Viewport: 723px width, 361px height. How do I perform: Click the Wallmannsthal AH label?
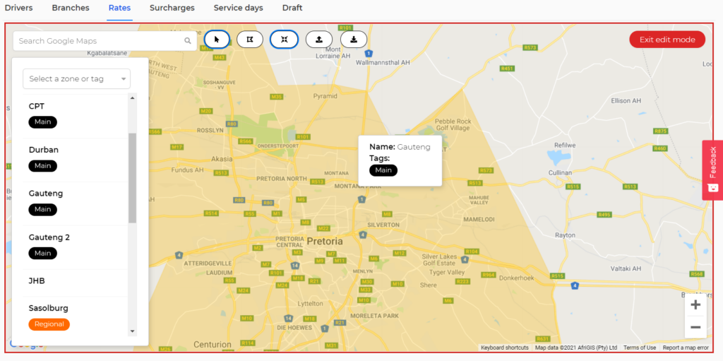click(383, 63)
